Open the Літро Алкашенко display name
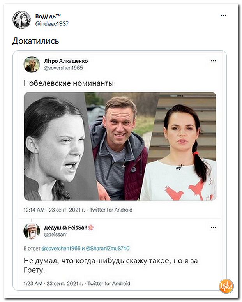This screenshot has width=242, height=302. (66, 61)
